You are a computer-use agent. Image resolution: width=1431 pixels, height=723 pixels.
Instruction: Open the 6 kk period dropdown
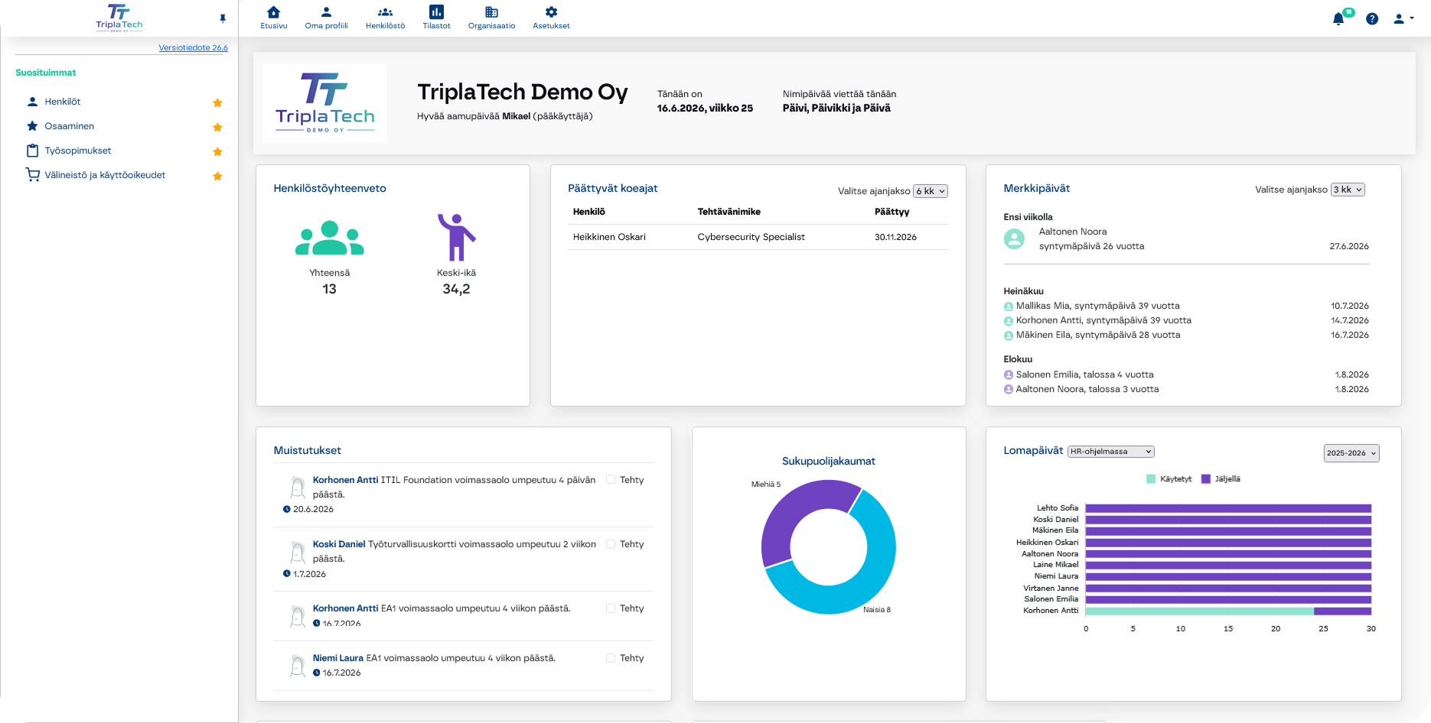click(x=931, y=191)
